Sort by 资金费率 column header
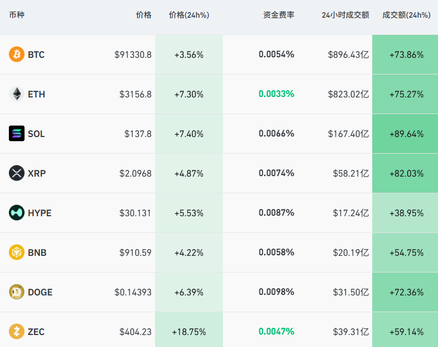Screen dimensions: 438x347 pos(278,15)
